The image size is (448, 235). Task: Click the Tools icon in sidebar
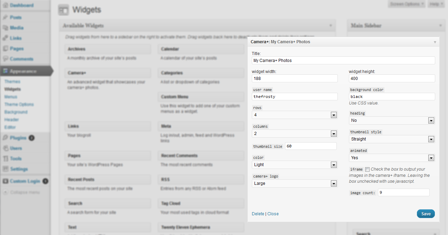click(6, 159)
